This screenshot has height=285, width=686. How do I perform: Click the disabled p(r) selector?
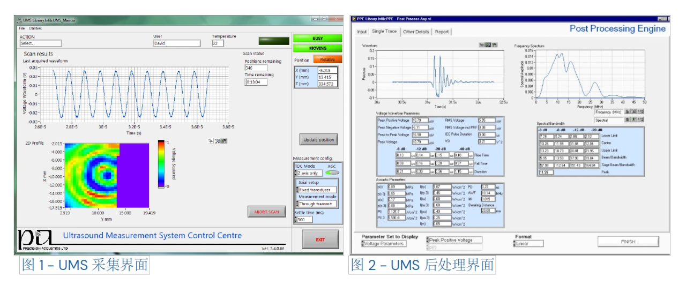point(454,247)
